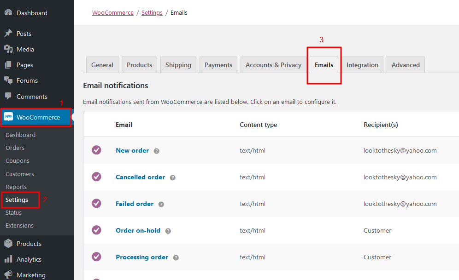Configure the Processing order email
Screen dimensions: 459x280
pyautogui.click(x=142, y=257)
